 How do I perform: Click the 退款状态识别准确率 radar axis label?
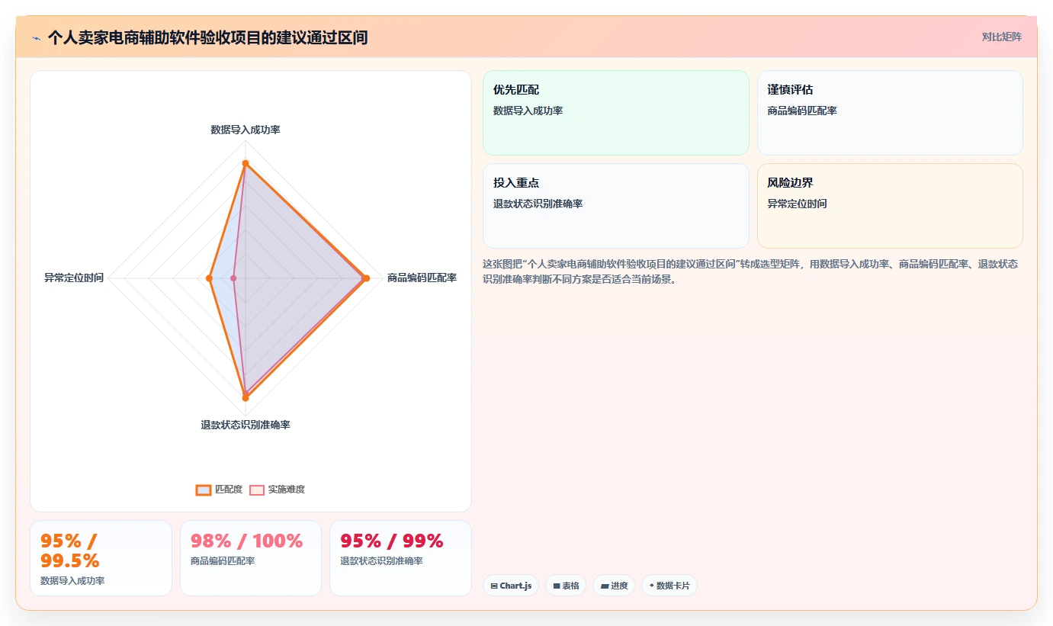[246, 425]
